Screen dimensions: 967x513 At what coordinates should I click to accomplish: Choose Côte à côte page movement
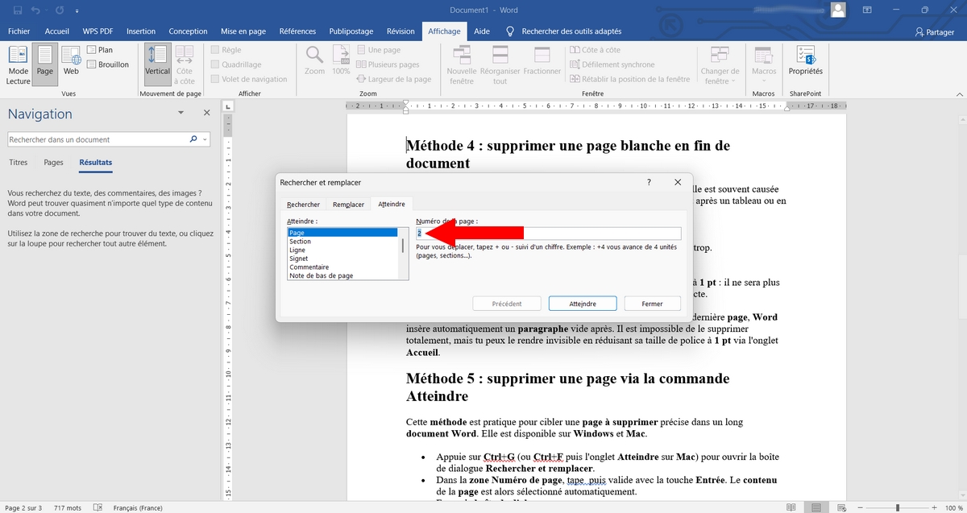tap(185, 65)
